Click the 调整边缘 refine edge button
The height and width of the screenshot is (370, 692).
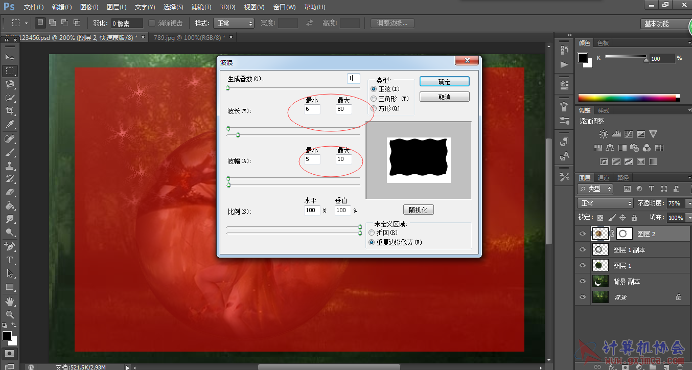tap(393, 23)
